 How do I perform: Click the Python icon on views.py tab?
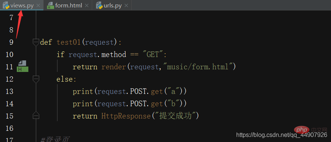[x=6, y=6]
